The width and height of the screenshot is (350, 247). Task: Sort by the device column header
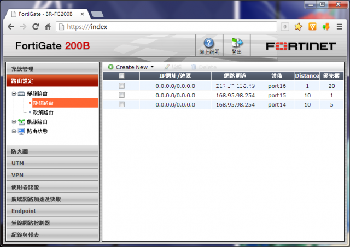[x=277, y=76]
